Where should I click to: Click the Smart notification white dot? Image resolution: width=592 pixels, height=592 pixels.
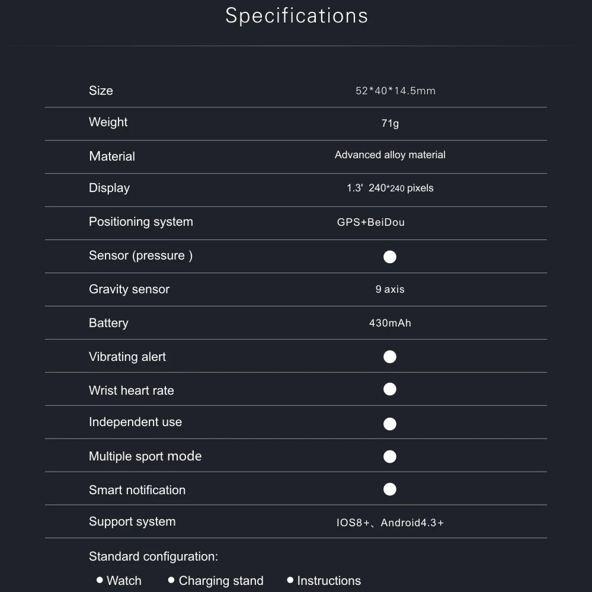point(390,489)
